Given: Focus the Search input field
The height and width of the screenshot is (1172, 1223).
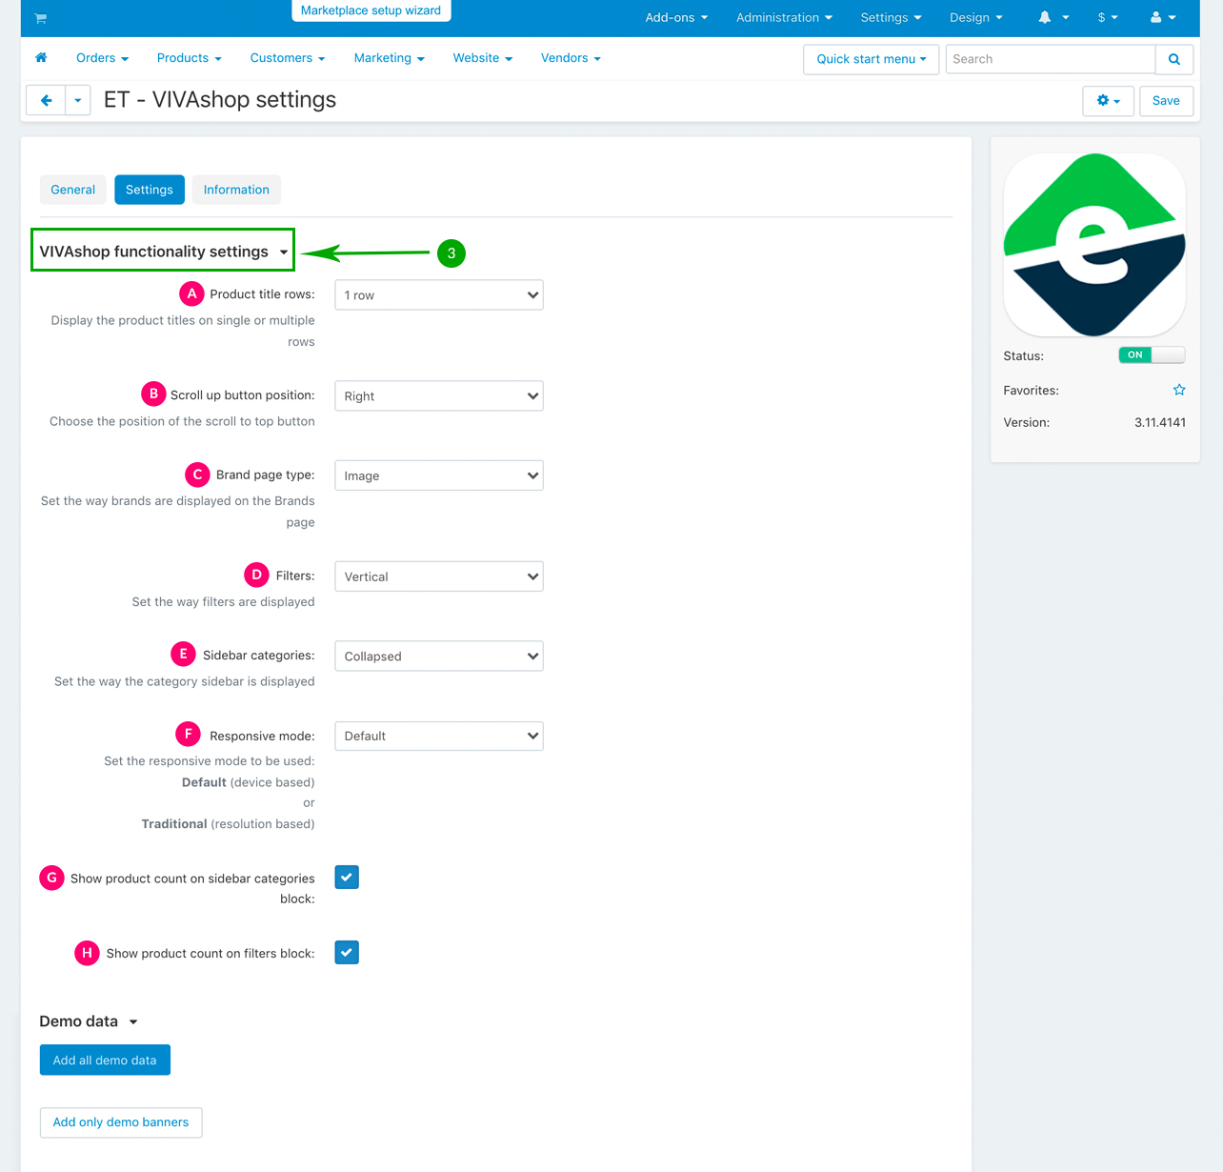Looking at the screenshot, I should pos(1051,59).
